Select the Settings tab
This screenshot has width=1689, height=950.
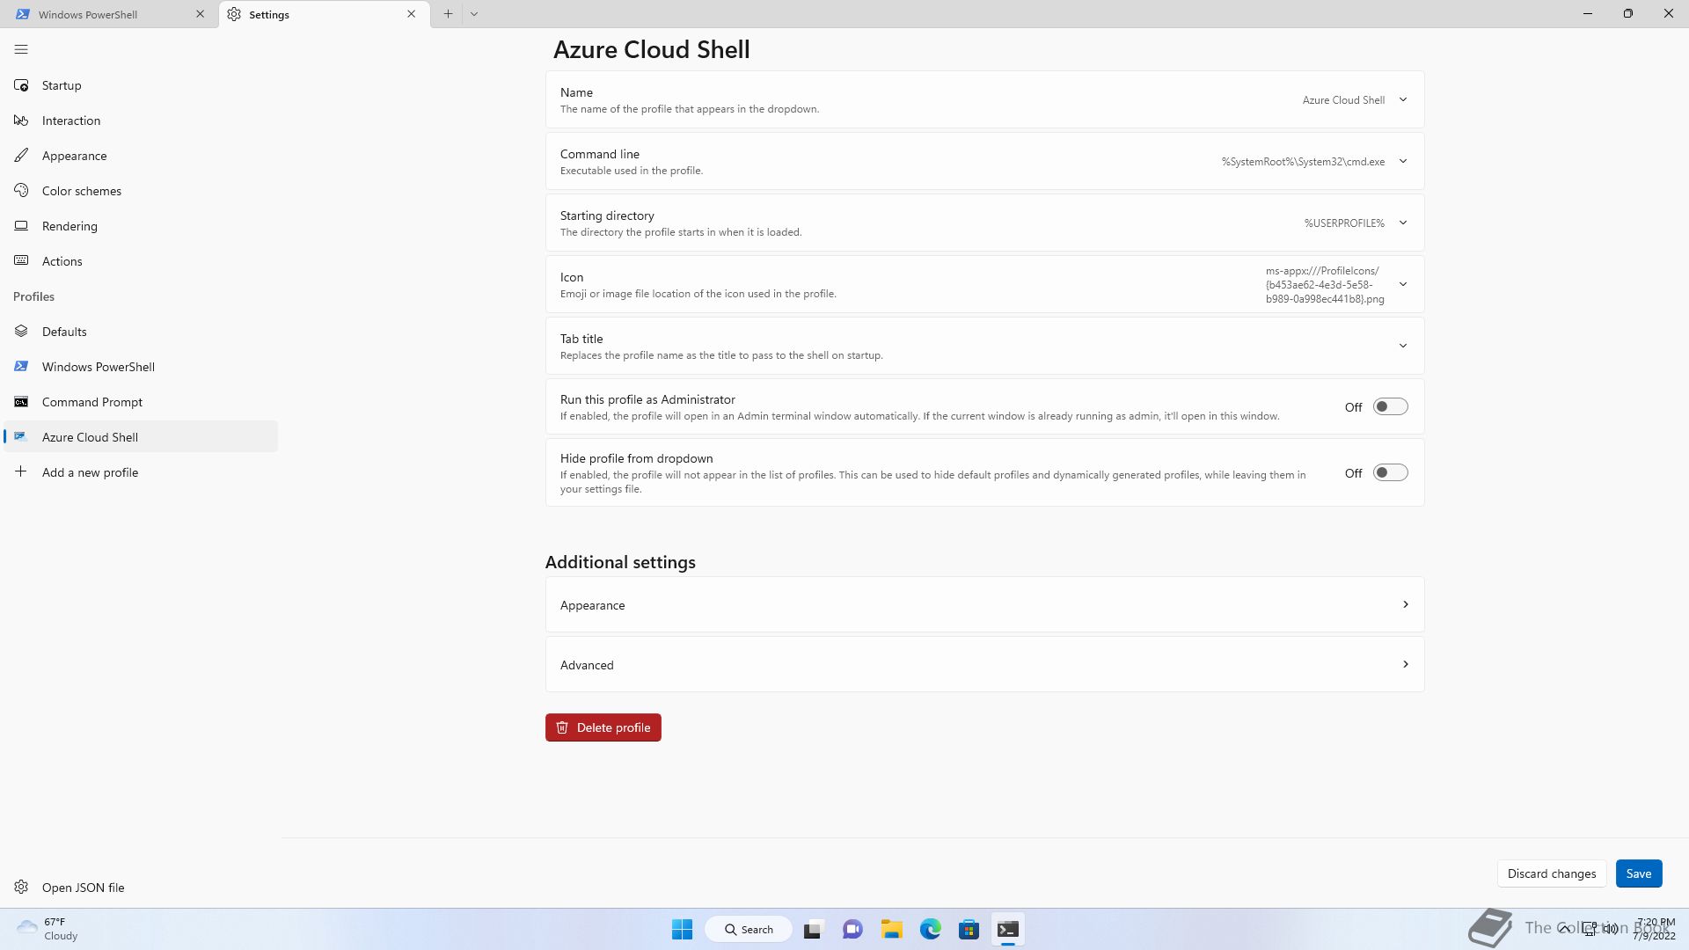pos(325,14)
